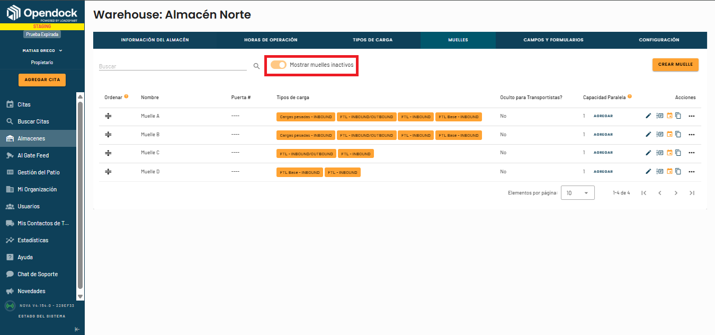Go to the first page of results
This screenshot has width=715, height=335.
[643, 193]
